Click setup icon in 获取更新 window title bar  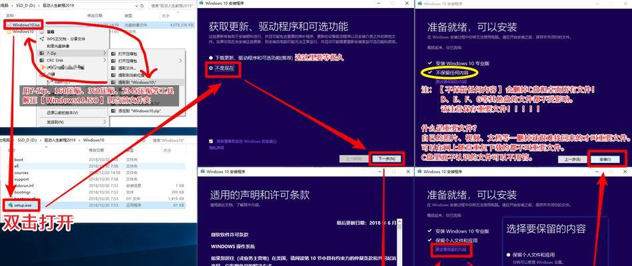[201, 3]
